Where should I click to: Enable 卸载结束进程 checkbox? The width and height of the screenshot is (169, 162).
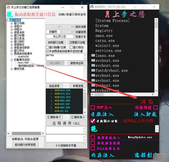[93, 143]
